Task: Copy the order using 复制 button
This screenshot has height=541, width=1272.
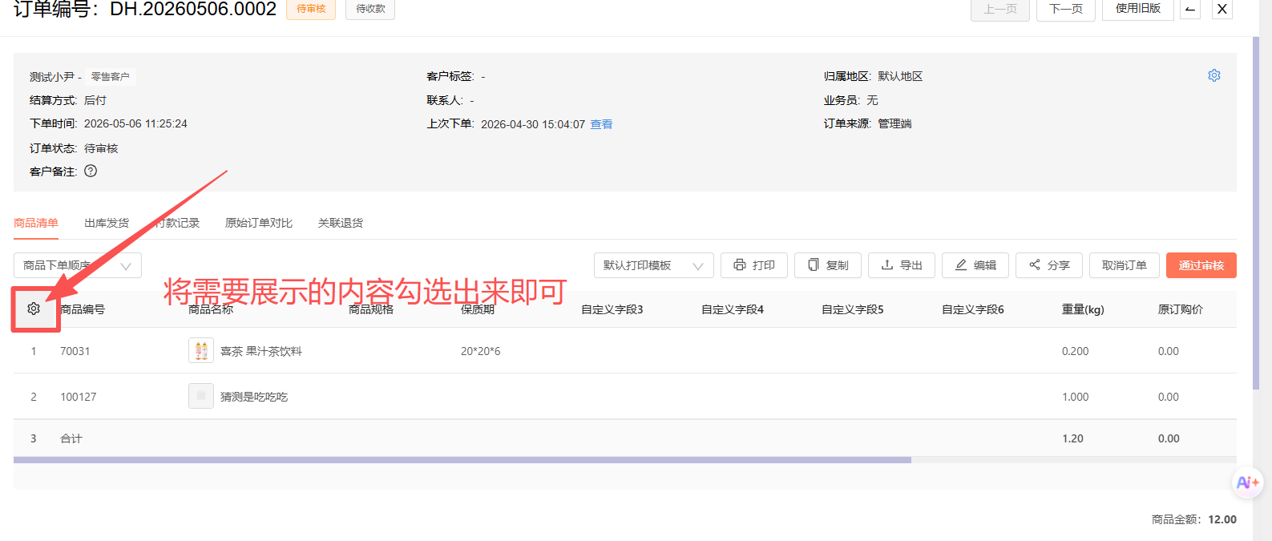Action: [x=828, y=265]
